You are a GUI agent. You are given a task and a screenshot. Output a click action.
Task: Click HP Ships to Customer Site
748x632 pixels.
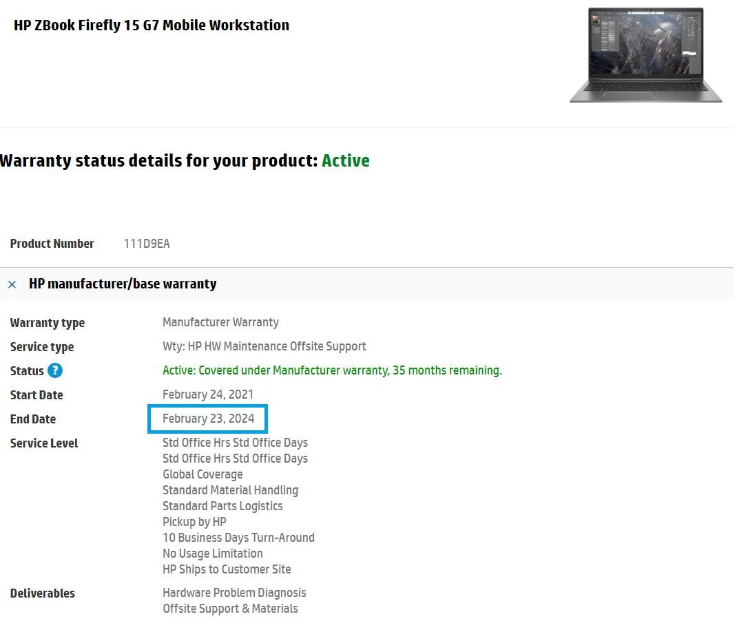(x=227, y=569)
